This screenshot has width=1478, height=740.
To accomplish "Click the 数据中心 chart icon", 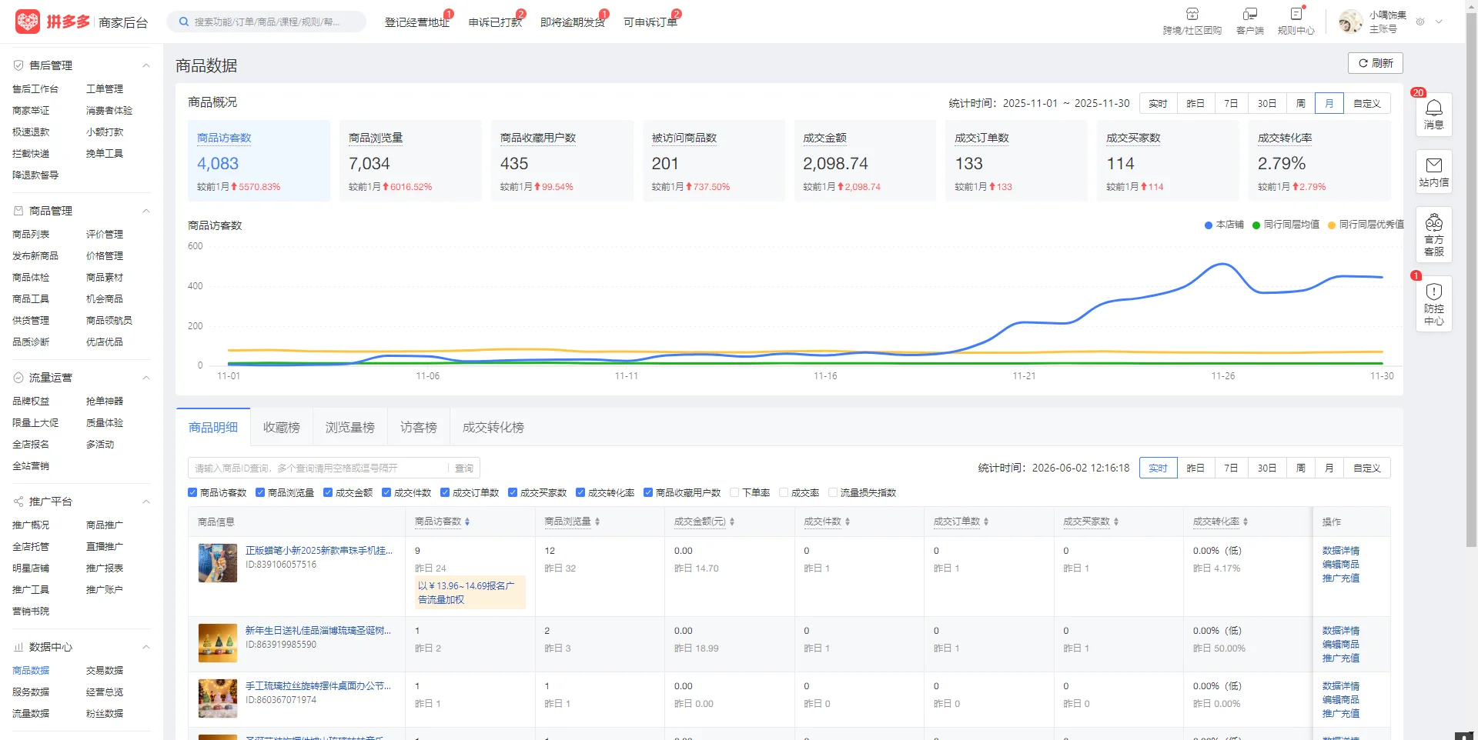I will tap(18, 647).
